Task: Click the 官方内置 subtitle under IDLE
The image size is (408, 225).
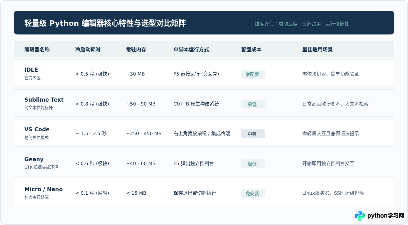Action: pos(33,78)
